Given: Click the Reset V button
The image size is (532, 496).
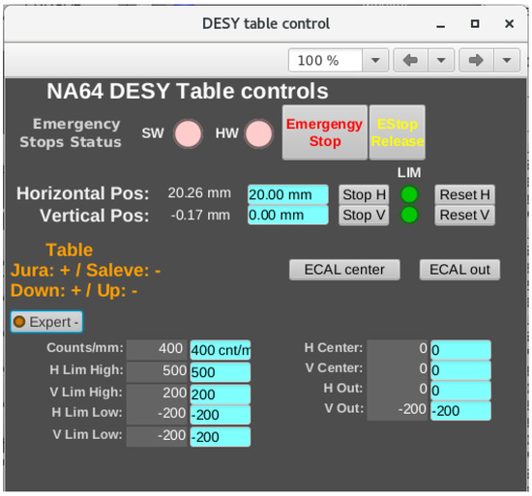Looking at the screenshot, I should (x=465, y=215).
